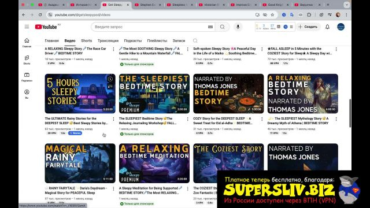Reload the page with the refresh icon
The width and height of the screenshot is (370, 208).
click(40, 14)
